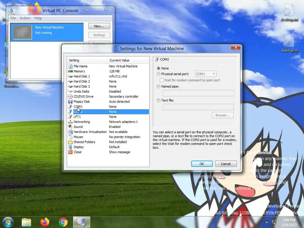The image size is (304, 228).
Task: Close the Settings for New Virtual Machine dialog
Action: tap(236, 47)
